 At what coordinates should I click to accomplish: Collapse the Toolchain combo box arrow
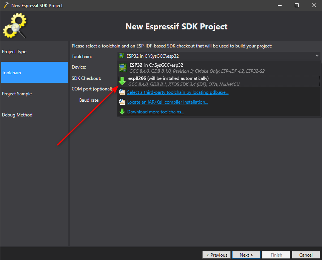click(317, 56)
